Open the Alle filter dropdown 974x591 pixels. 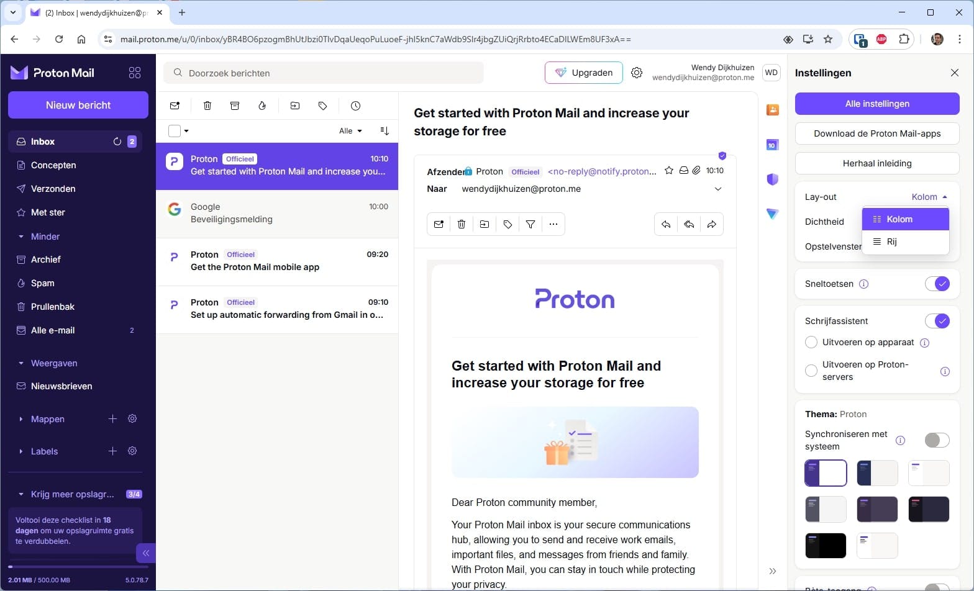(x=350, y=131)
